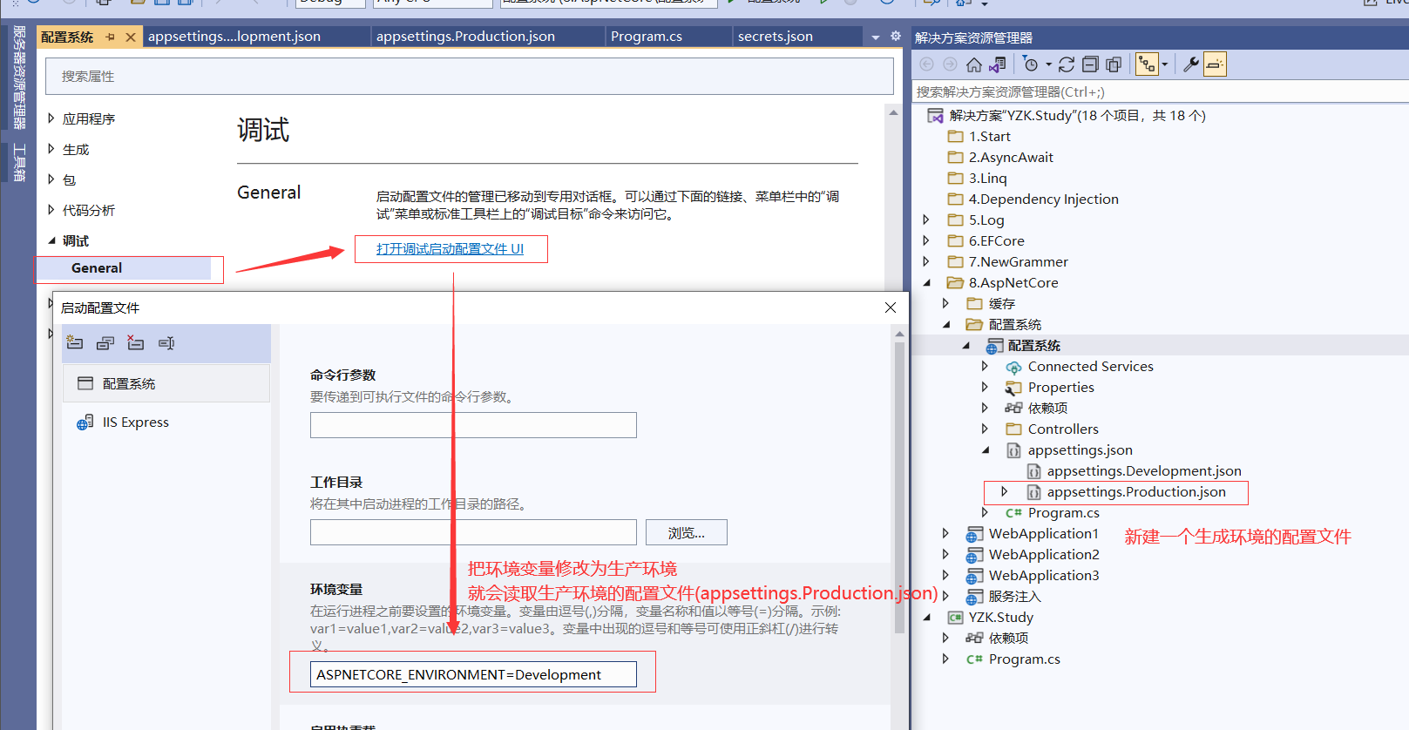Click the 启动配置文件 dialog scrollbar thumb
The image size is (1409, 730).
[899, 488]
